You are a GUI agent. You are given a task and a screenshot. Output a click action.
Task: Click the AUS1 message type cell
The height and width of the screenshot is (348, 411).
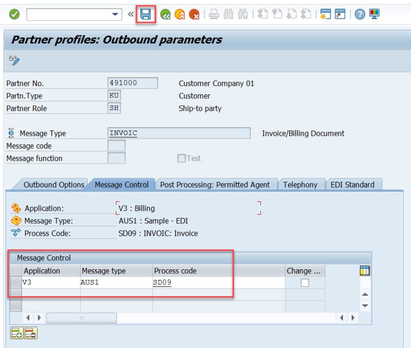tap(116, 283)
